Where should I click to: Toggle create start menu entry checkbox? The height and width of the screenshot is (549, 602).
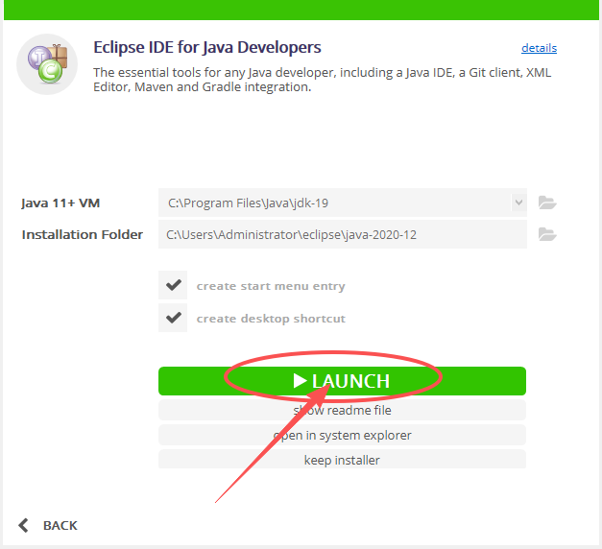pos(173,285)
